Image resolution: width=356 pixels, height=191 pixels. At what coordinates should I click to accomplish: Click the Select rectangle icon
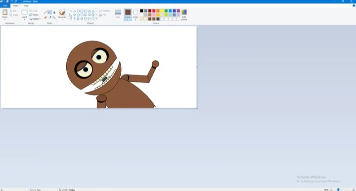tap(24, 12)
